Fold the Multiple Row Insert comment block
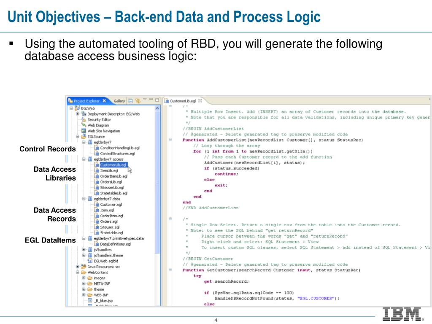This screenshot has width=432, height=324. [170, 106]
